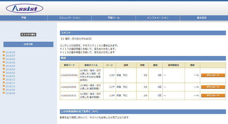Click orange bullet icon beside 2018/08
The image size is (228, 124).
click(x=4, y=93)
